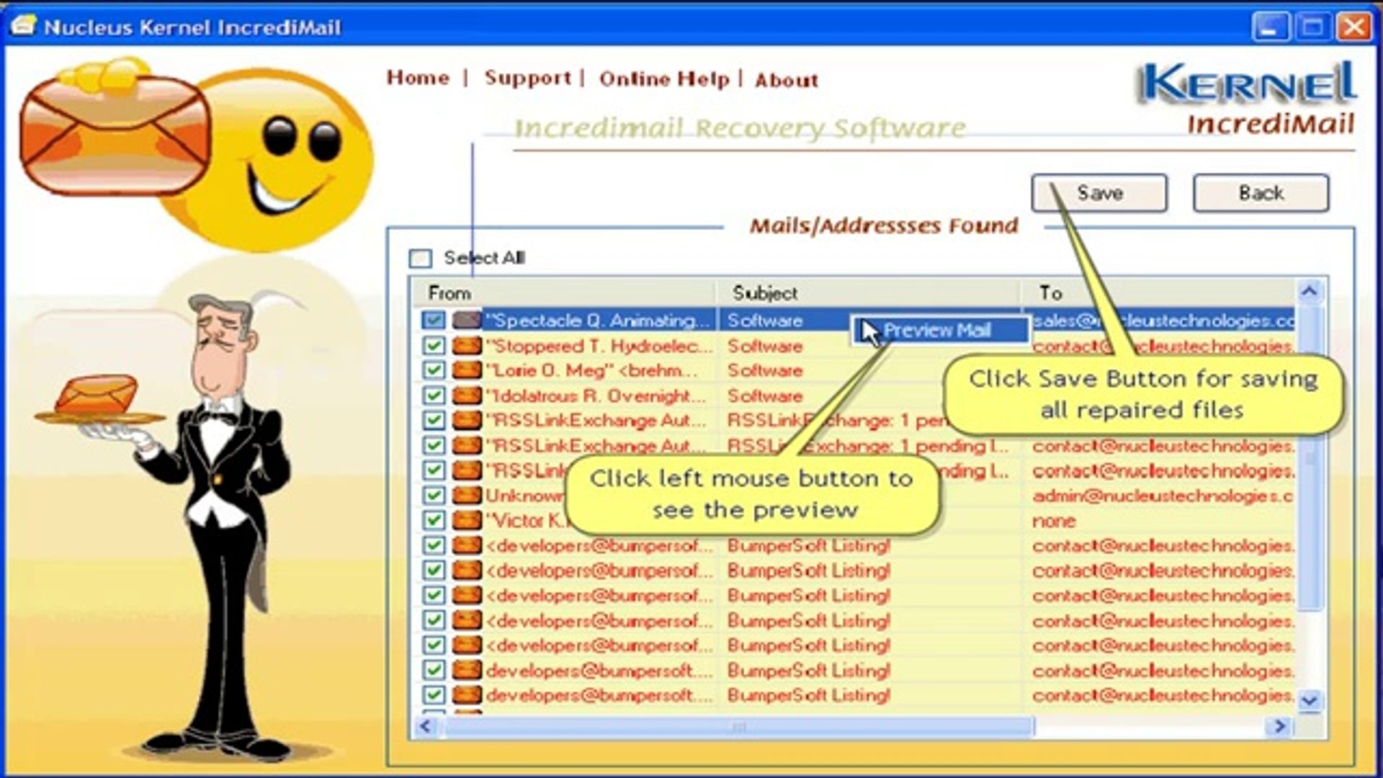Go Back using the Back button
Image resolution: width=1383 pixels, height=778 pixels.
[1261, 193]
